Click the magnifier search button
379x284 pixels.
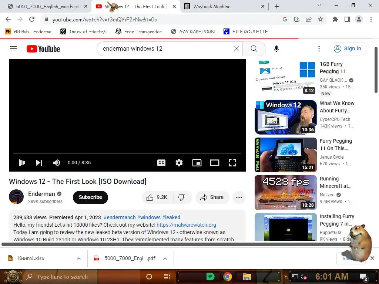[x=254, y=49]
